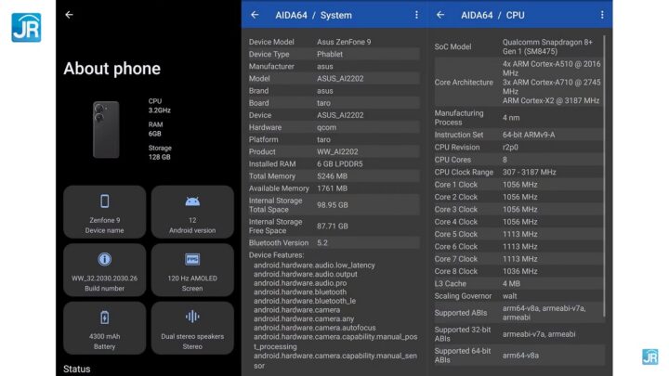
Task: Tap the info icon on the Build number tile
Action: click(104, 259)
